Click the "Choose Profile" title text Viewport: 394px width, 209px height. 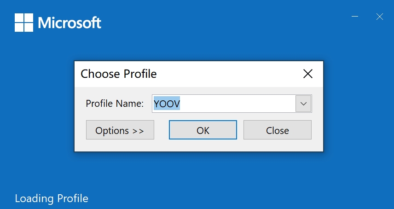pos(118,74)
